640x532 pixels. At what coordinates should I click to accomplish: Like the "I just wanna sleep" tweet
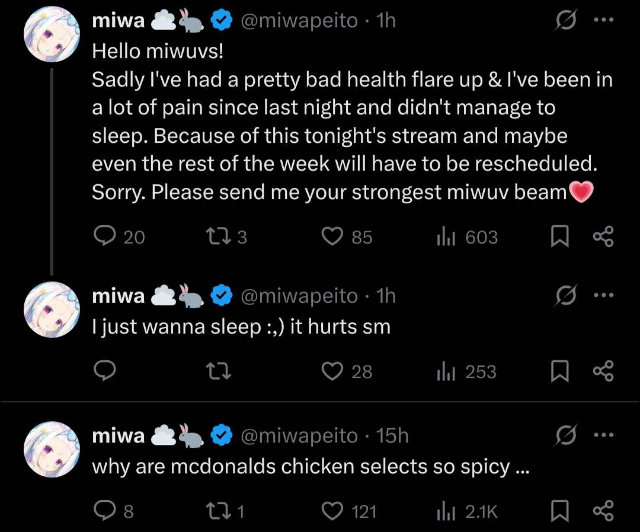coord(332,371)
